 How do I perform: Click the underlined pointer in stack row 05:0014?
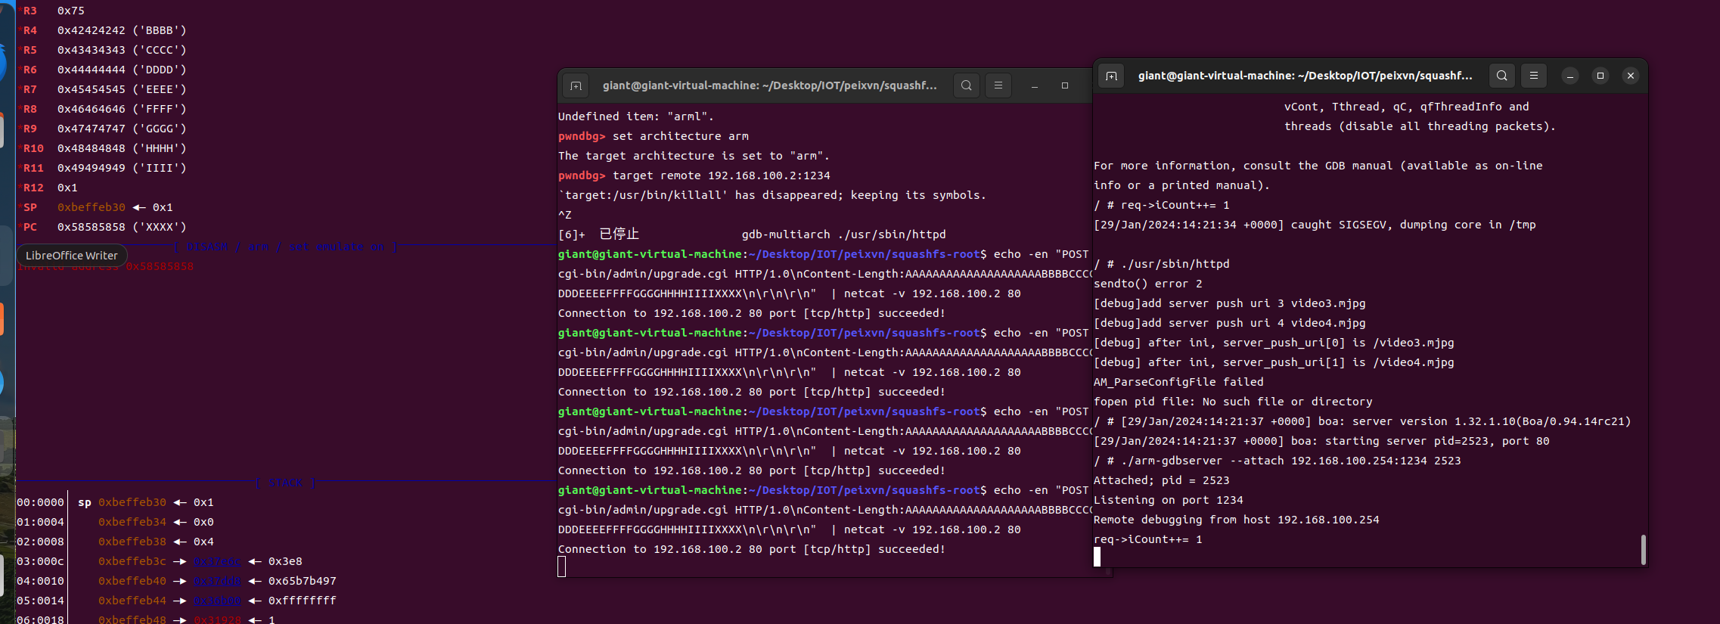(217, 601)
